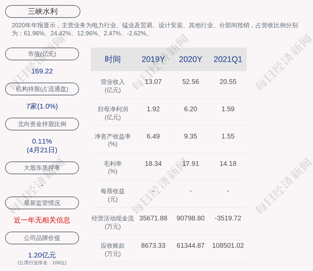313x271 pixels.
Task: Click the 三峡水利 company name button
Action: (x=43, y=11)
